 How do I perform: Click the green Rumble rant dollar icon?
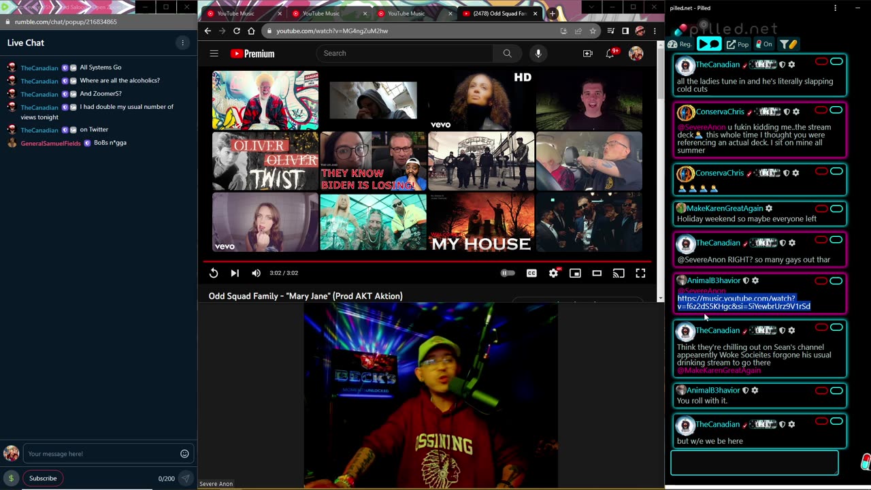coord(11,478)
